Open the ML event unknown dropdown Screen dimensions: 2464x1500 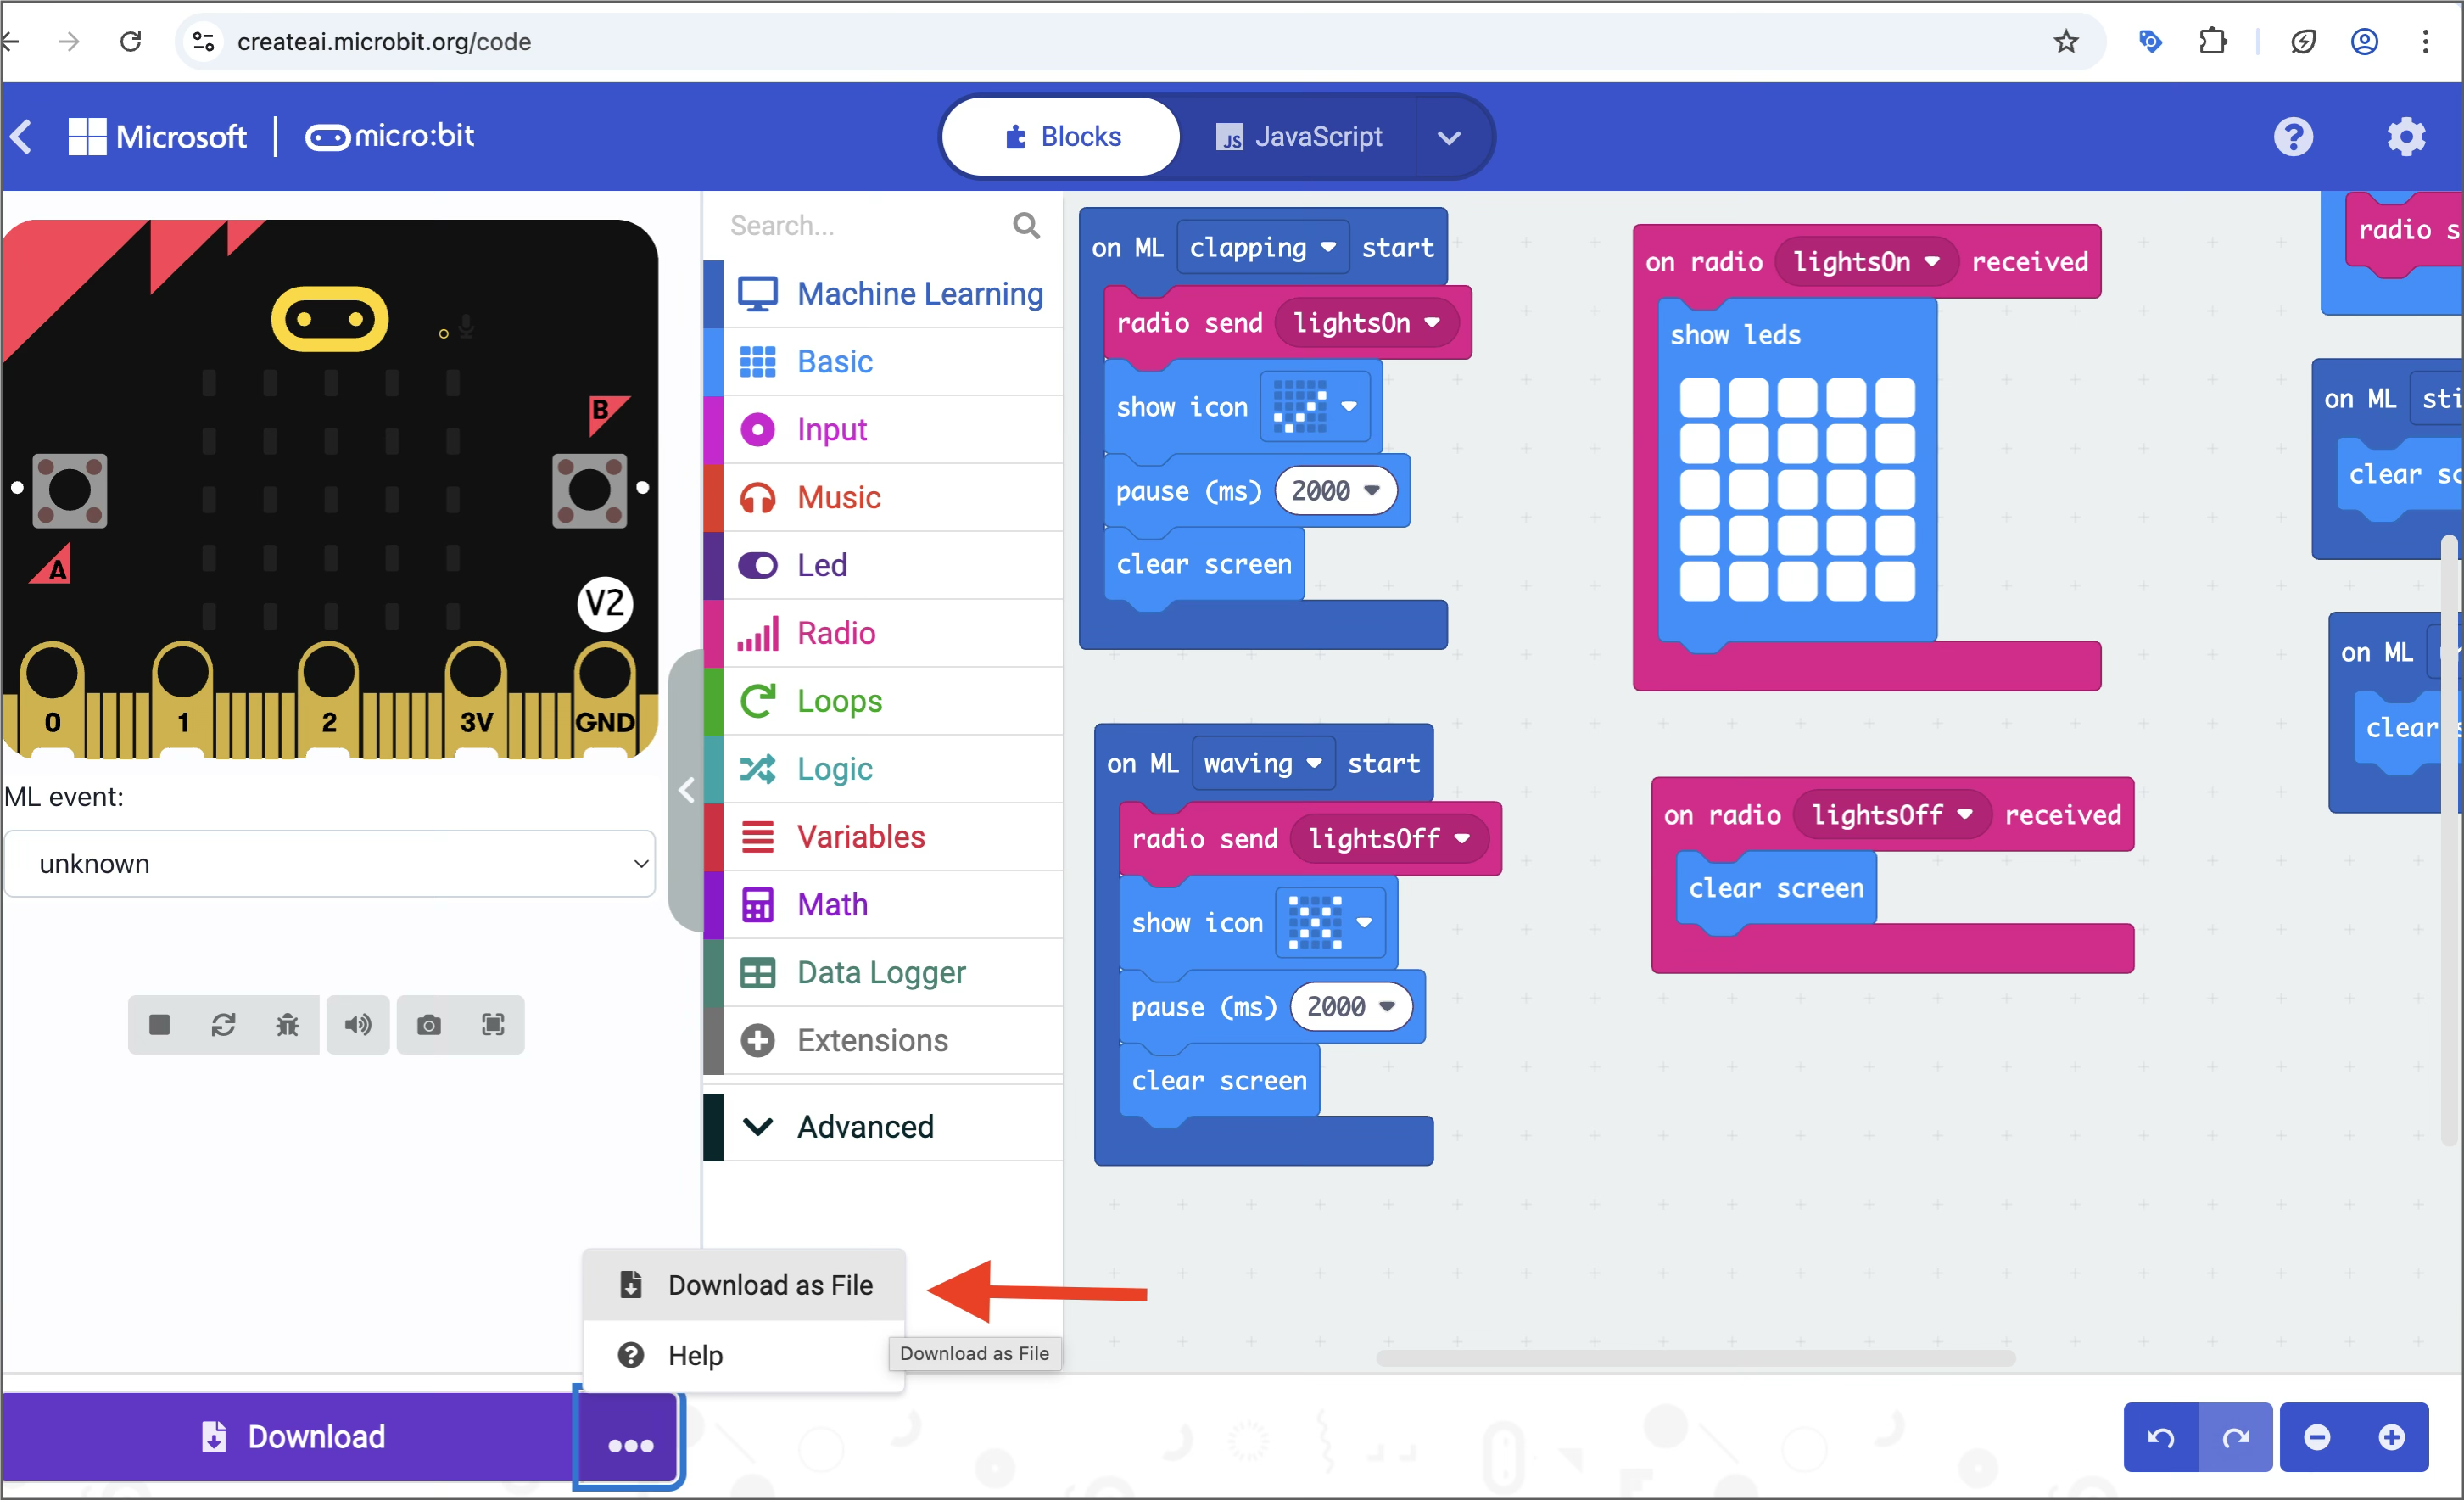coord(330,863)
